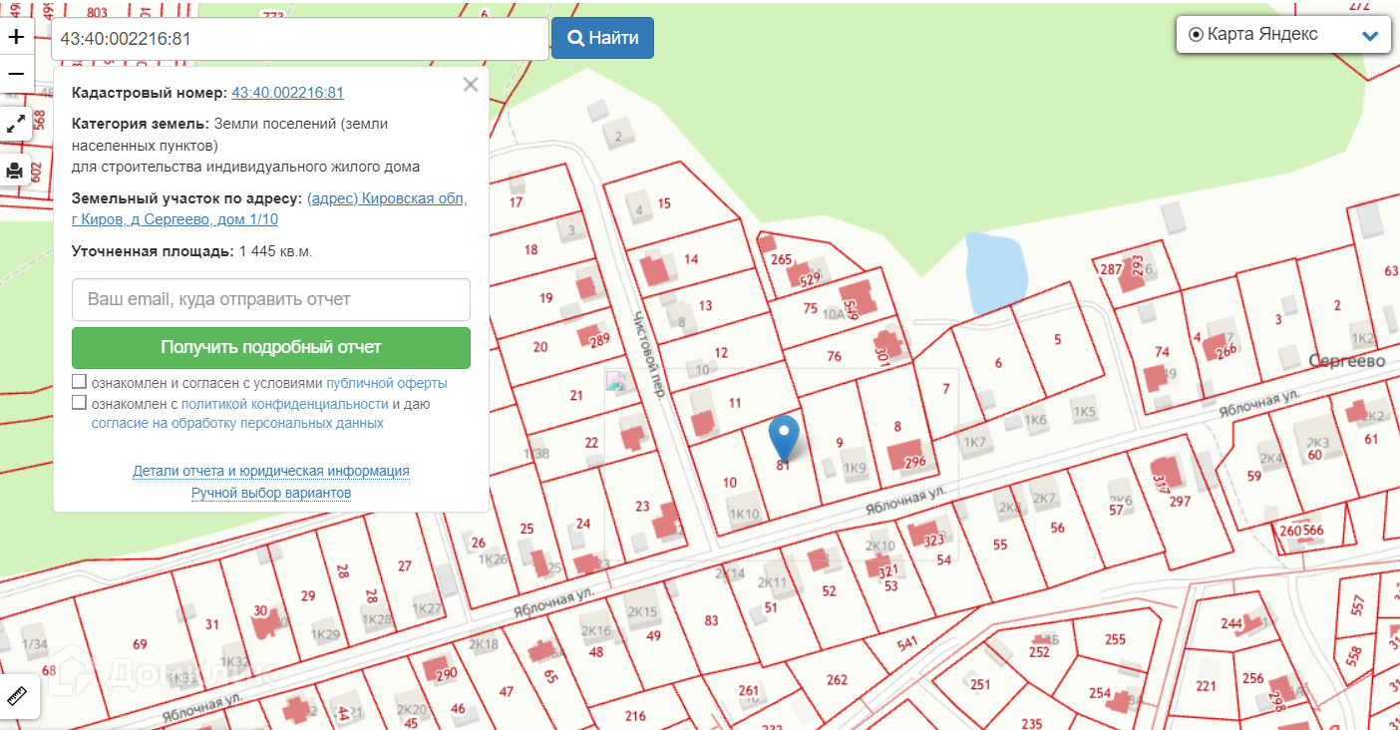Click Получить подробный отчет button

pos(270,348)
